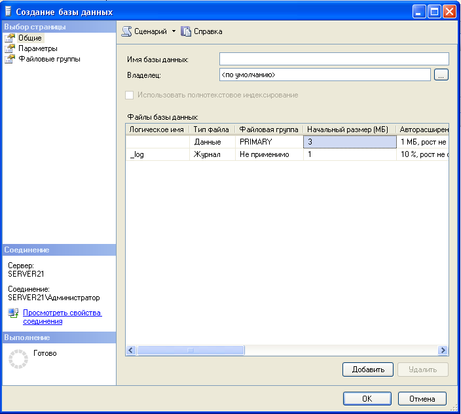Open the owner browse button (...)

[441, 75]
